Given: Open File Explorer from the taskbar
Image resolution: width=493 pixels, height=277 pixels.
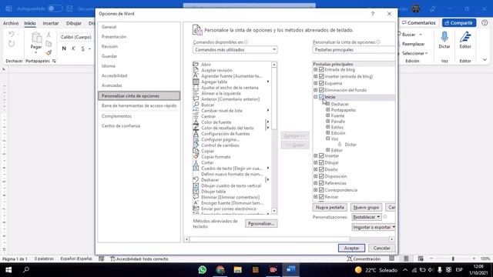Looking at the screenshot, I should point(238,270).
